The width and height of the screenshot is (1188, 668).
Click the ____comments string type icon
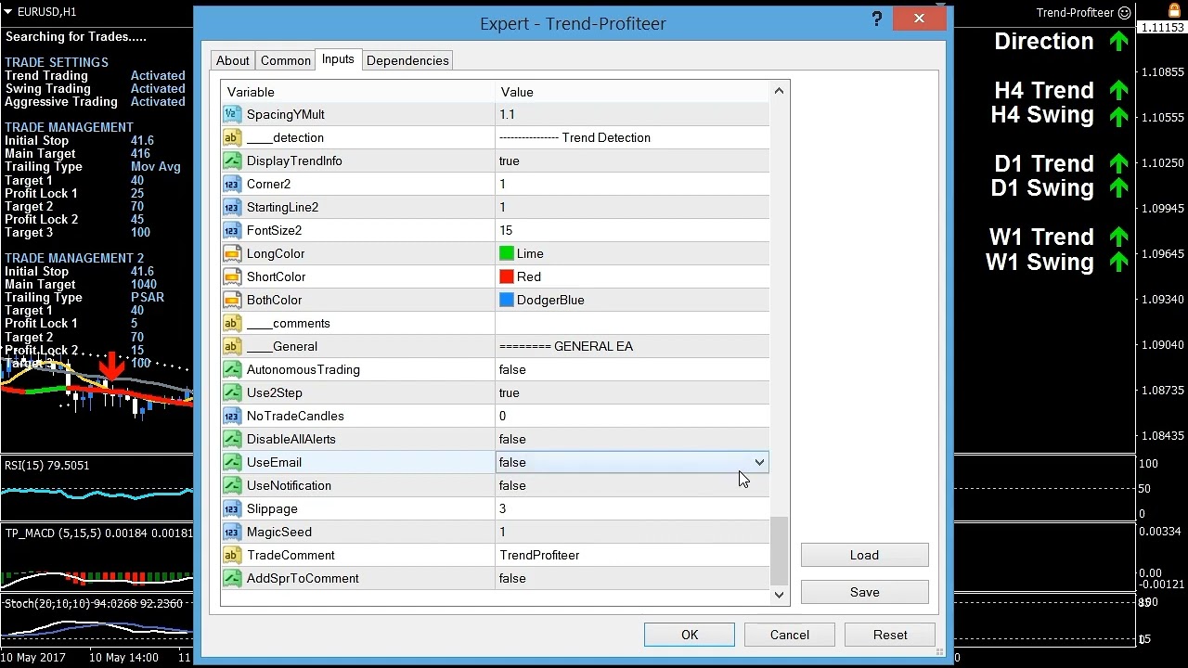[x=232, y=323]
